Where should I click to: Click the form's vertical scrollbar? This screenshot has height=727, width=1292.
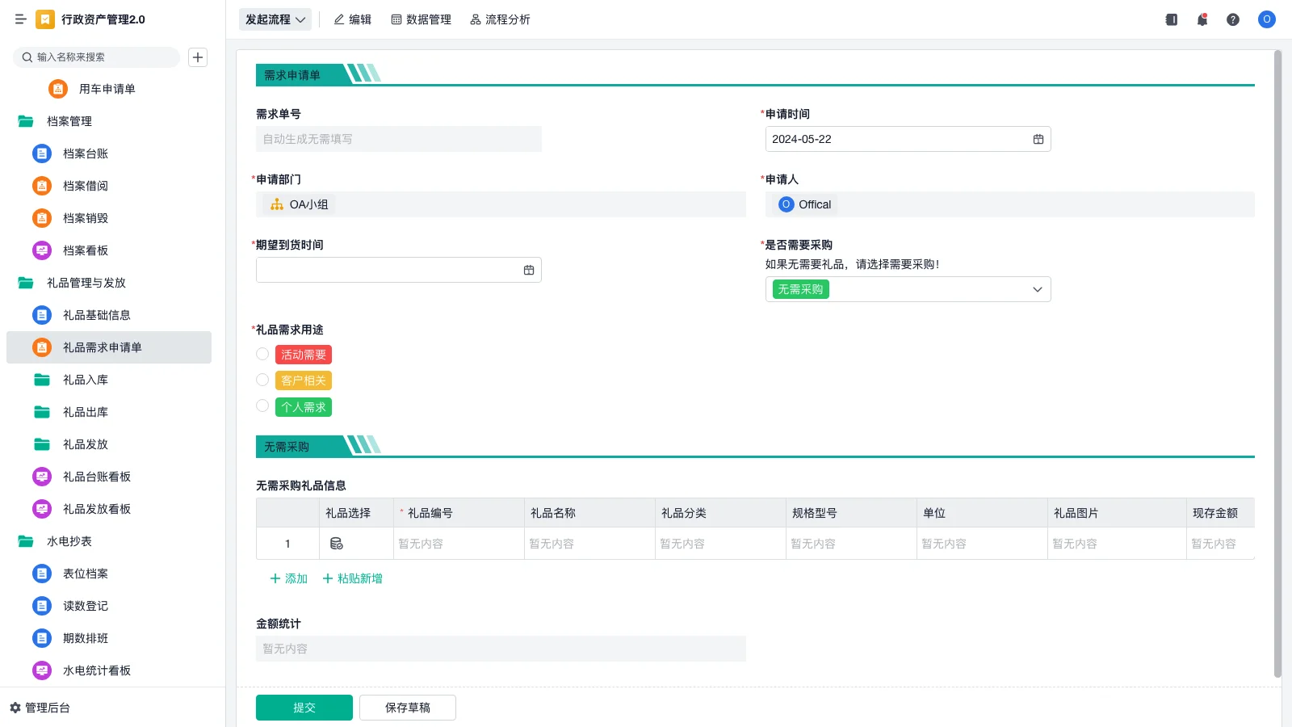(x=1277, y=363)
